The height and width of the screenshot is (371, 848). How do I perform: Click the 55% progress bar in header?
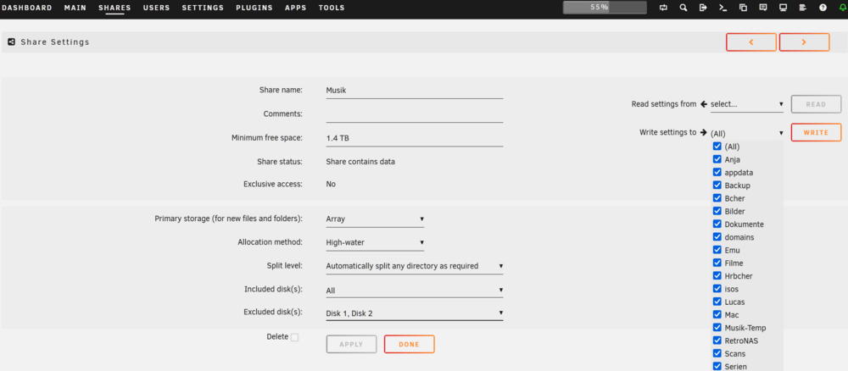pyautogui.click(x=605, y=8)
